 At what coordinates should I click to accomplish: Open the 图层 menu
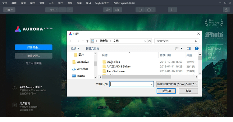(33, 3)
